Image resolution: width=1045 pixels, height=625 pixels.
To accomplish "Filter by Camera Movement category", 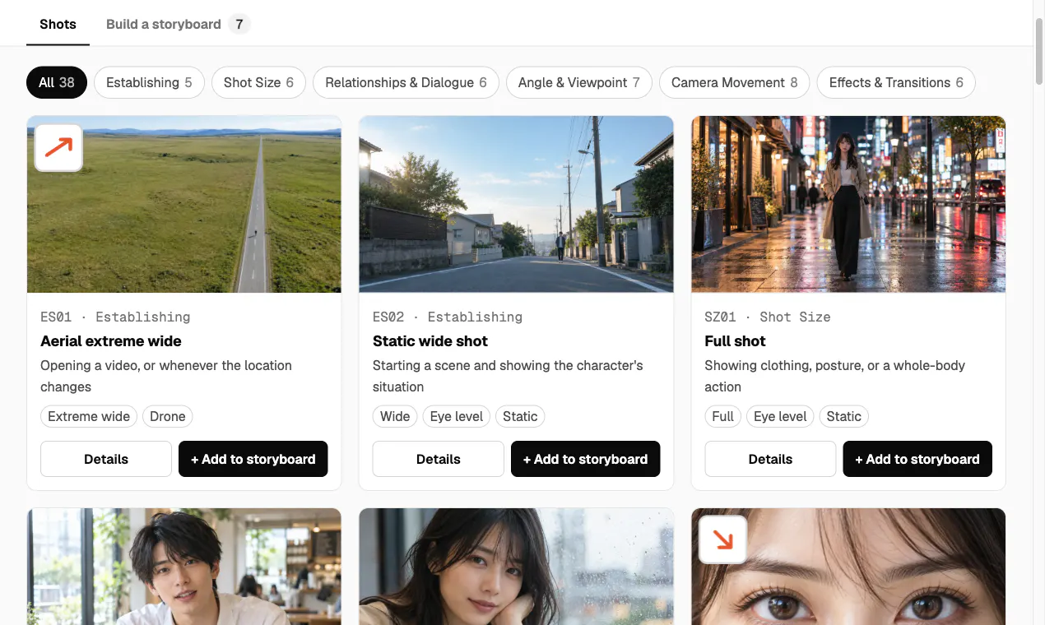I will (735, 82).
